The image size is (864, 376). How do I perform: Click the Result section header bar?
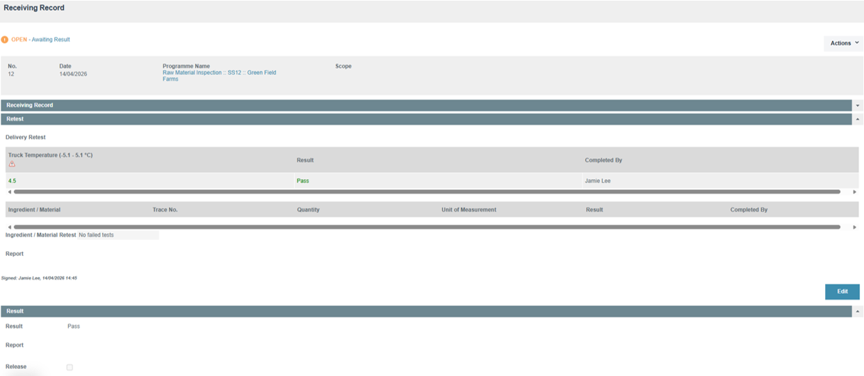(427, 311)
